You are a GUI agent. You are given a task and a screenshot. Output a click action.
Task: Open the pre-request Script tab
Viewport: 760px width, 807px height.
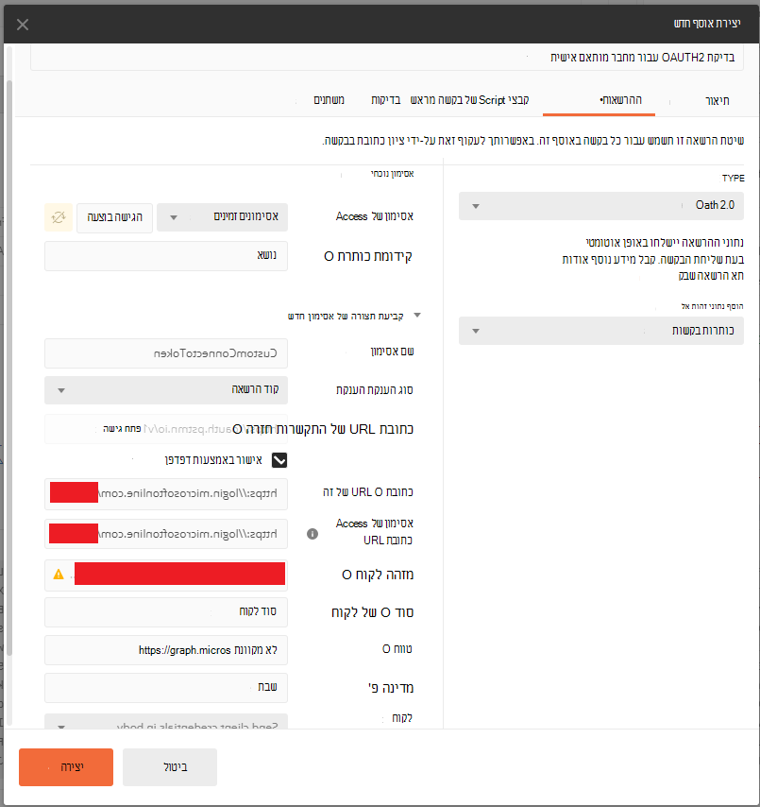pos(469,100)
